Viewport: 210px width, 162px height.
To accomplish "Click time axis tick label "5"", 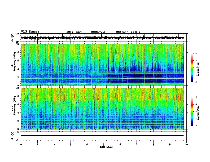I will [104, 145].
